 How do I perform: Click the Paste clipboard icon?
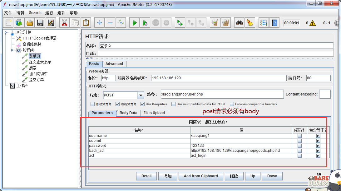point(86,23)
